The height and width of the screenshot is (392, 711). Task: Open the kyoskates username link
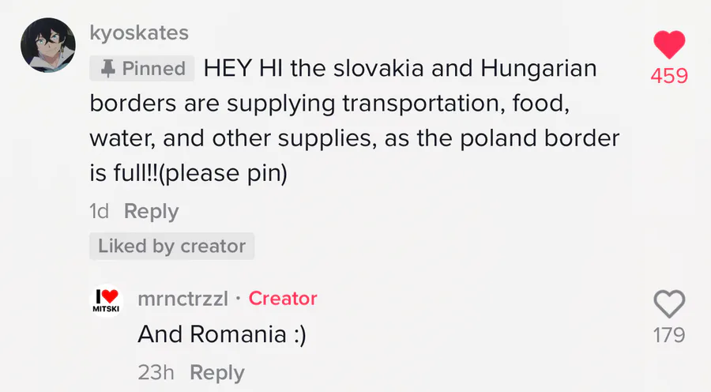[x=139, y=33]
